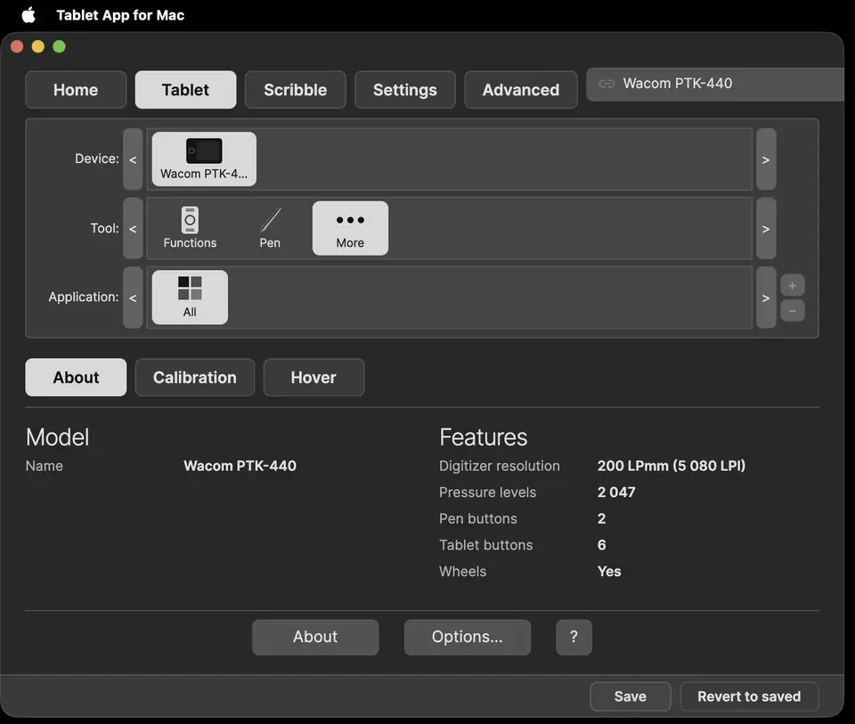855x724 pixels.
Task: Select the Wacom PTK-4... device tile
Action: click(204, 159)
